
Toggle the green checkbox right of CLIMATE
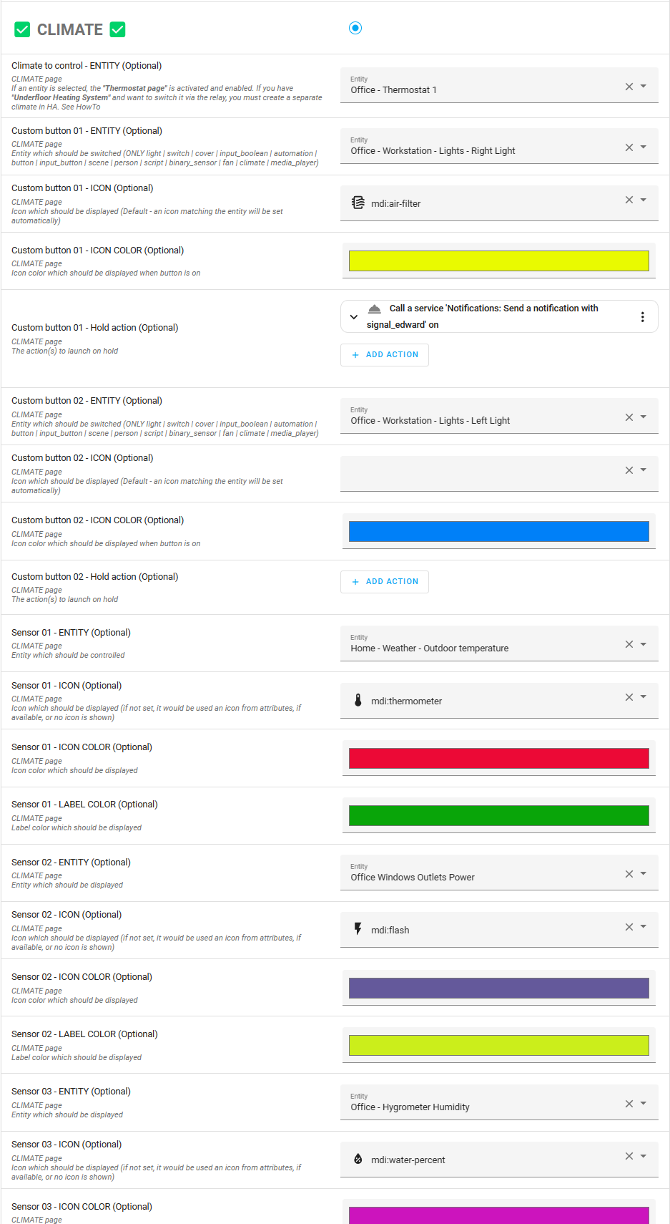(x=118, y=29)
